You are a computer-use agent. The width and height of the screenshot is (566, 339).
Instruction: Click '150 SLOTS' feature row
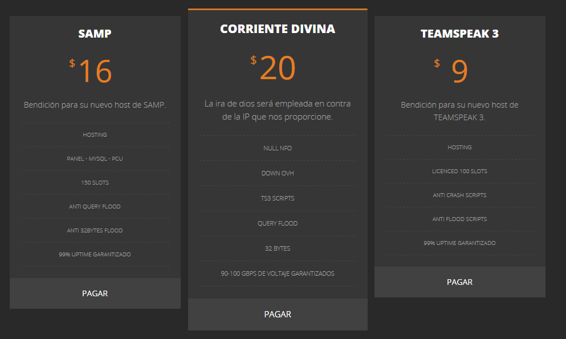coord(95,182)
